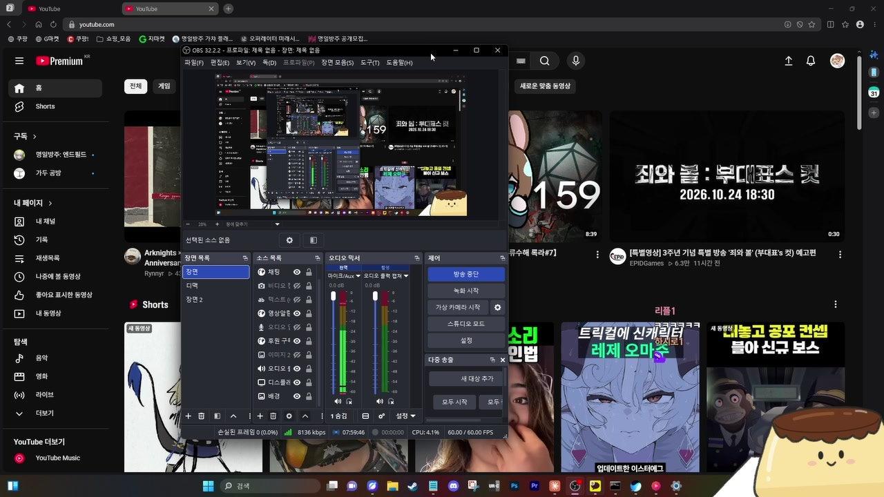Hide the 채팅 source with its eye icon
884x497 pixels.
tap(297, 272)
